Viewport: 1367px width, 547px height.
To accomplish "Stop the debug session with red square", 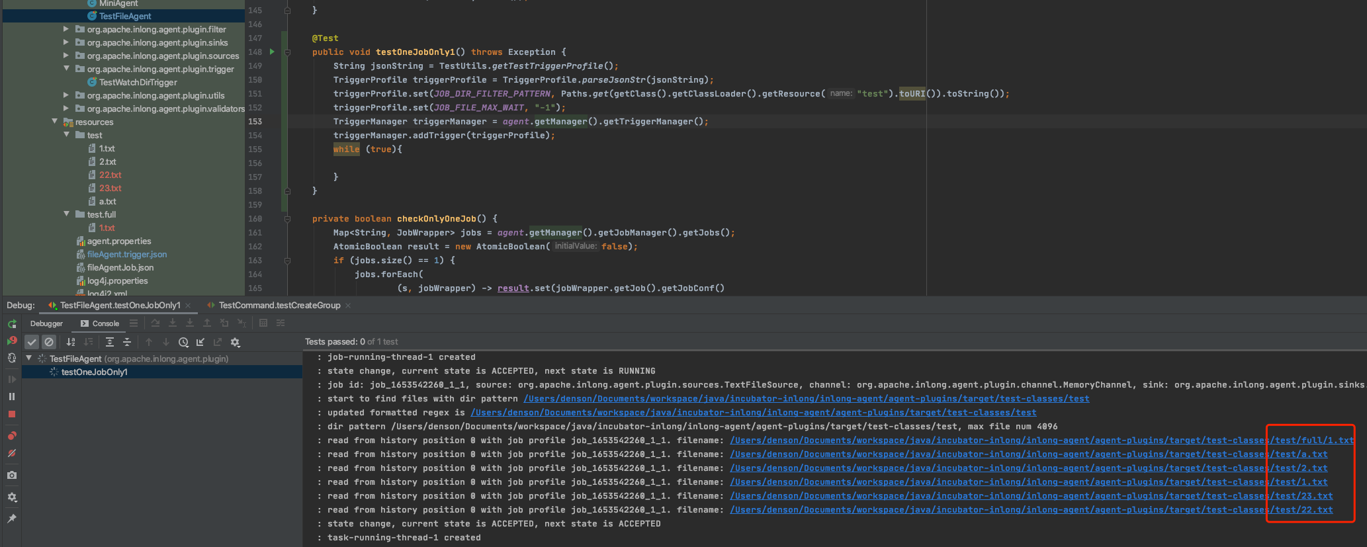I will (12, 414).
